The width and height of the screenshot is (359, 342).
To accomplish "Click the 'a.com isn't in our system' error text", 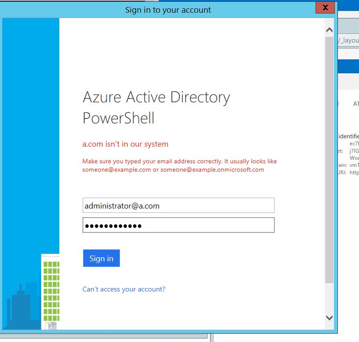I will (x=125, y=144).
